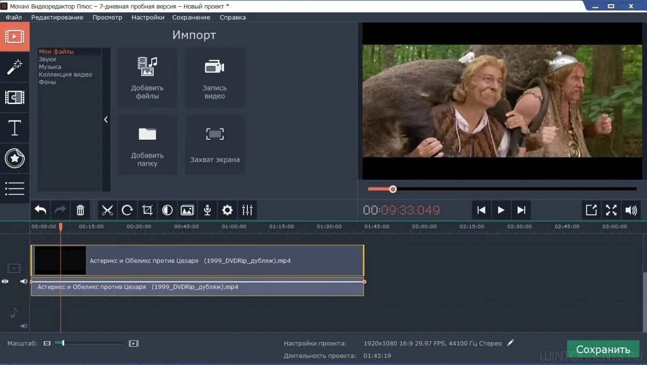Select Музыка category
Image resolution: width=647 pixels, height=365 pixels.
click(50, 67)
